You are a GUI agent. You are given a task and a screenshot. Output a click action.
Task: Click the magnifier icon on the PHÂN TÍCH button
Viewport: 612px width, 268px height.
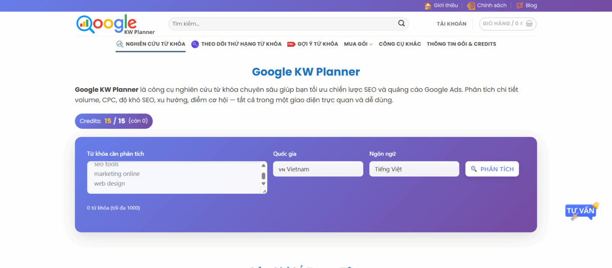[x=473, y=169]
